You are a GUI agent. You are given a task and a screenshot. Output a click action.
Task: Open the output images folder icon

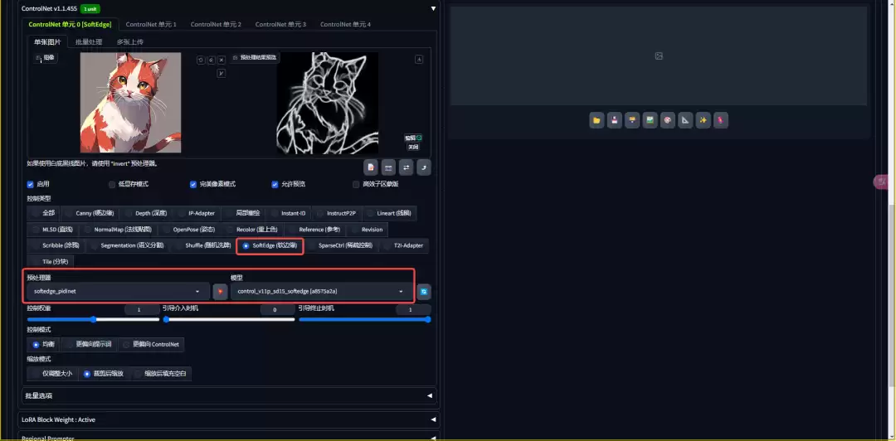(597, 120)
